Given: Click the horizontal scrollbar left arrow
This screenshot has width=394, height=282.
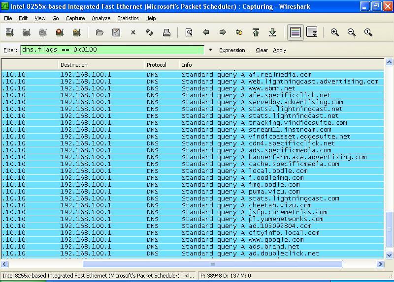Looking at the screenshot, I should [4, 264].
